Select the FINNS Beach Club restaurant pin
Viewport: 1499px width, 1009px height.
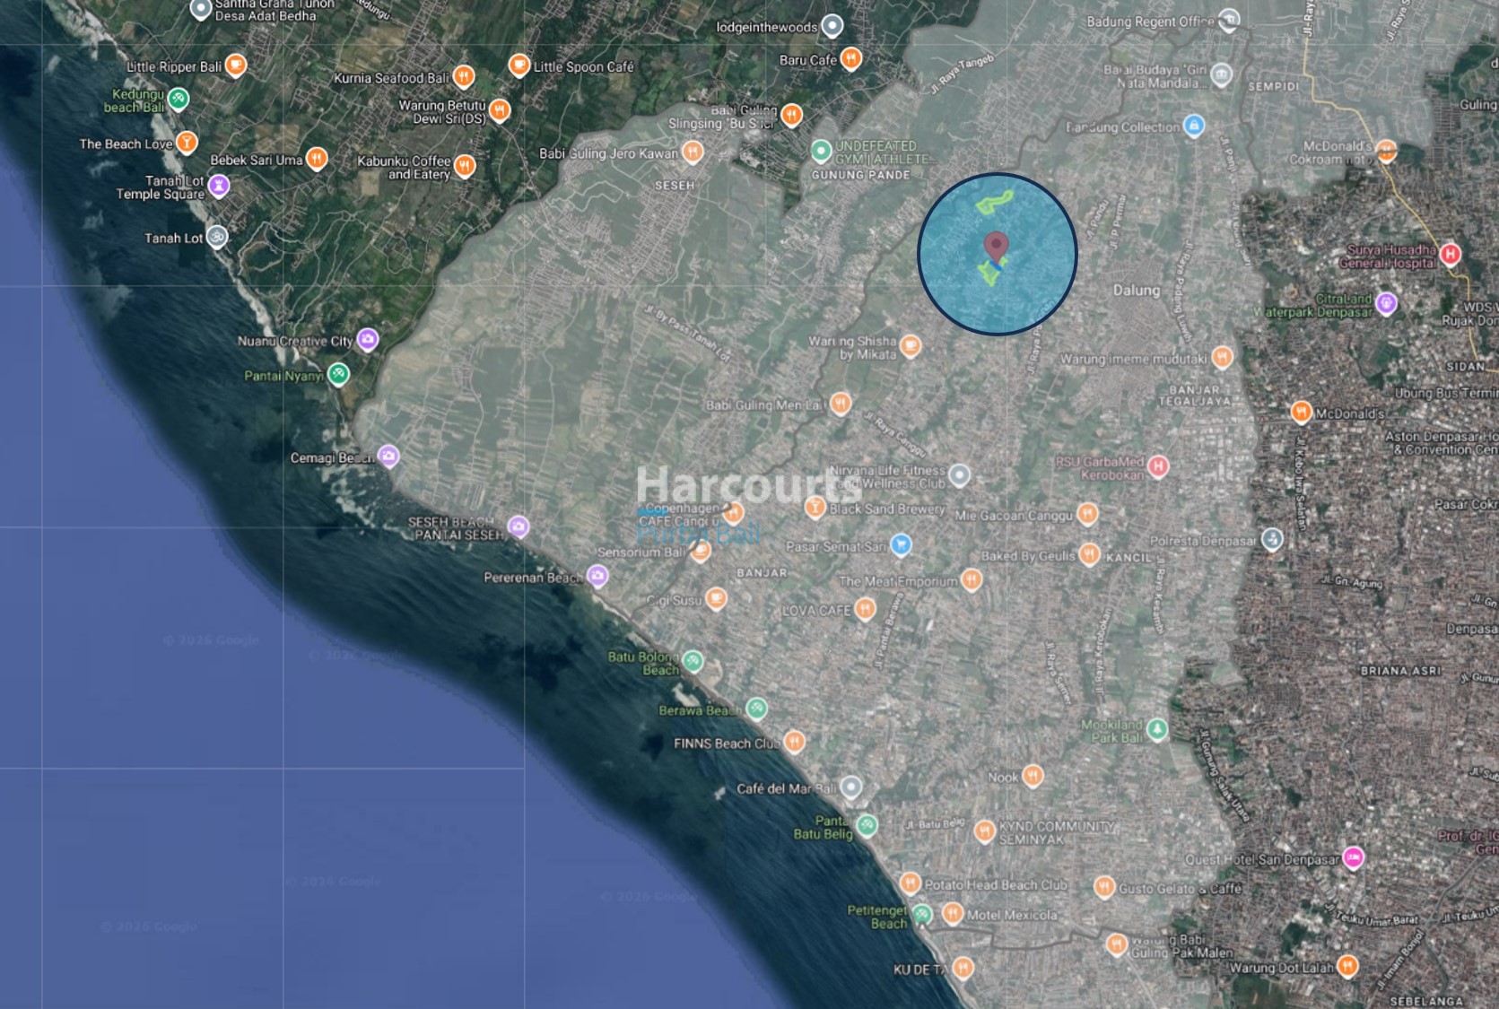coord(794,742)
